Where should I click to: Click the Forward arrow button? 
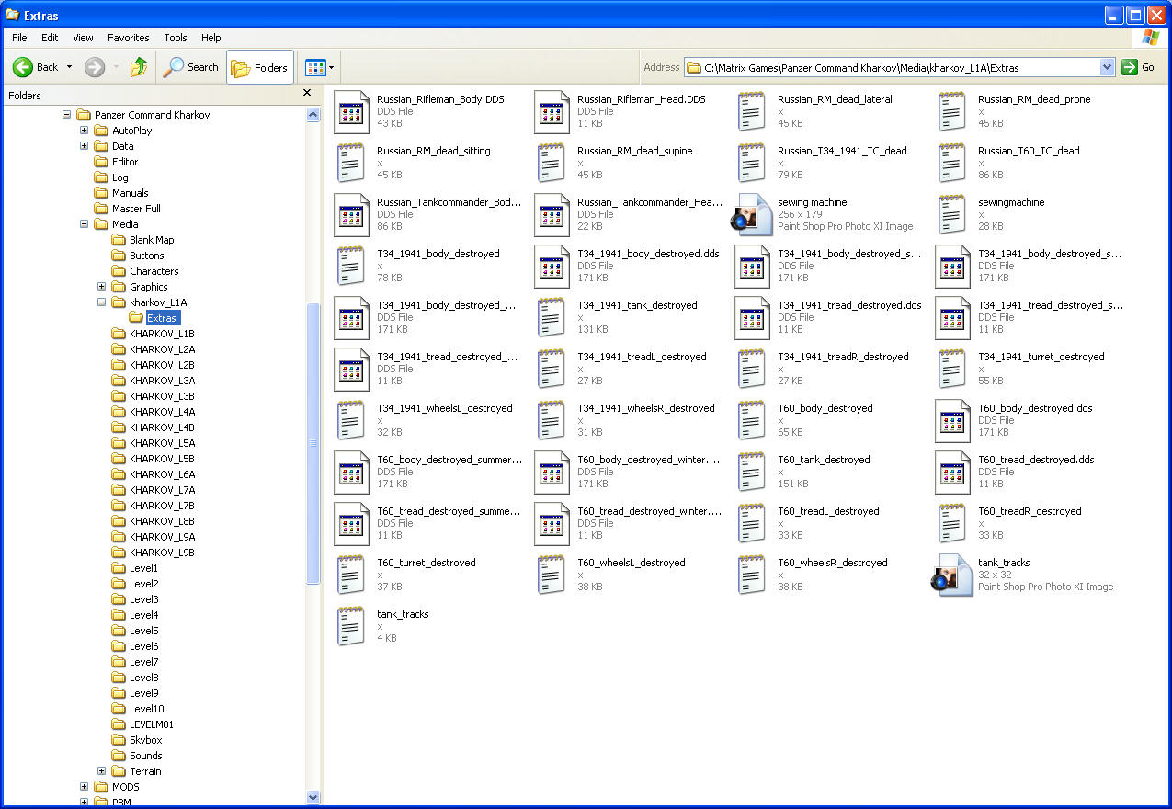(94, 67)
